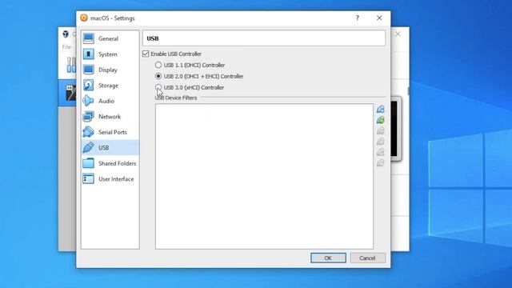Screen dimensions: 512x288
Task: Close the macOS Settings dialog
Action: [379, 18]
